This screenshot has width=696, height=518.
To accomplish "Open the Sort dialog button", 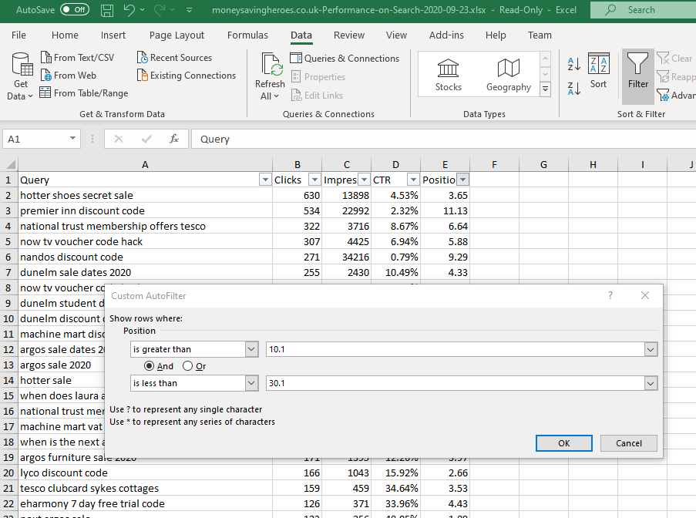I will point(598,71).
